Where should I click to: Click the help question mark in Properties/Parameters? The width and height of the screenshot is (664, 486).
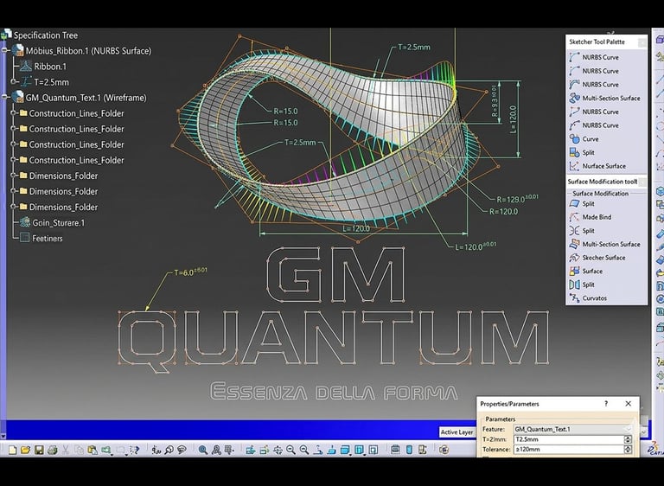pos(606,404)
